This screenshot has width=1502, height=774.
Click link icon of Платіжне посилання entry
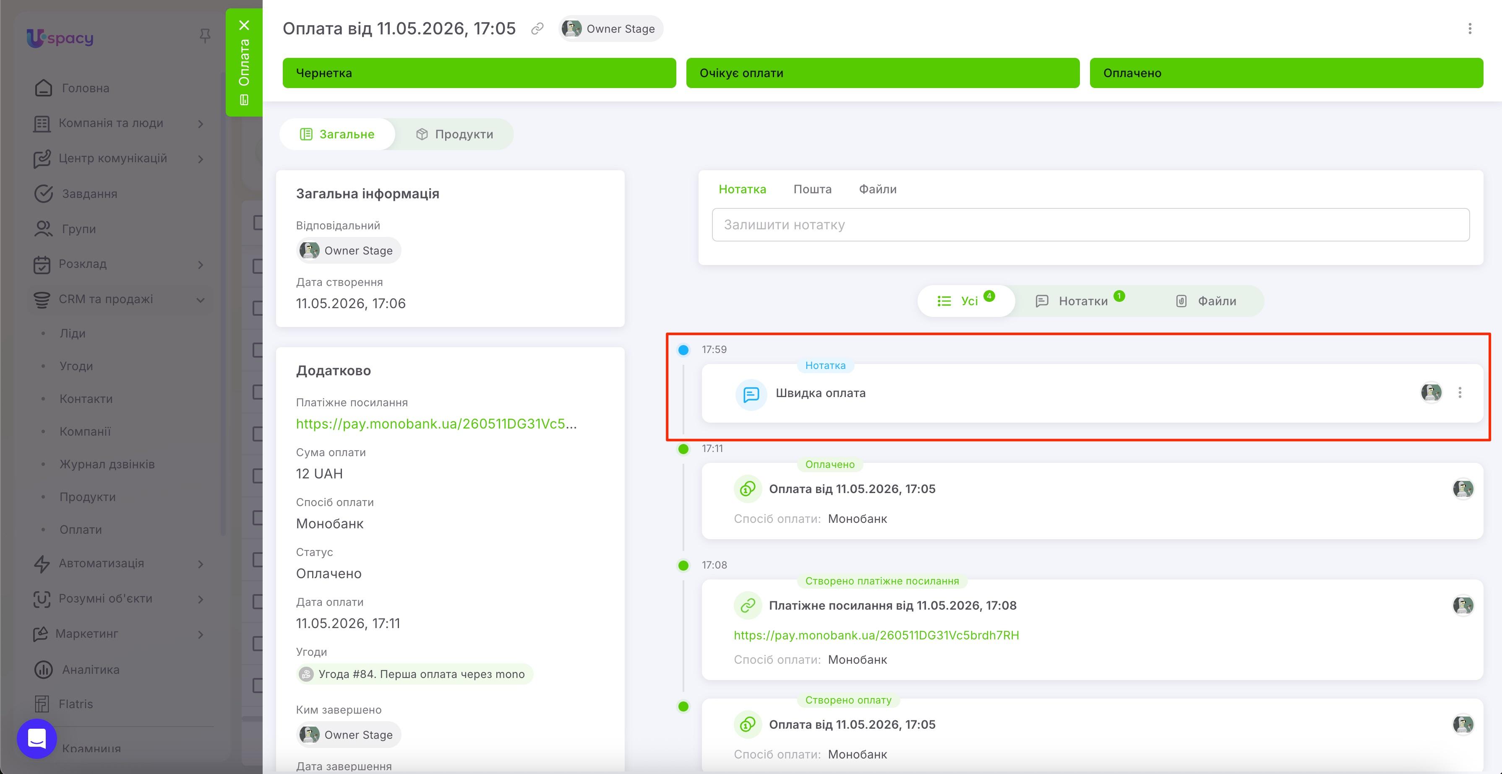pyautogui.click(x=748, y=605)
